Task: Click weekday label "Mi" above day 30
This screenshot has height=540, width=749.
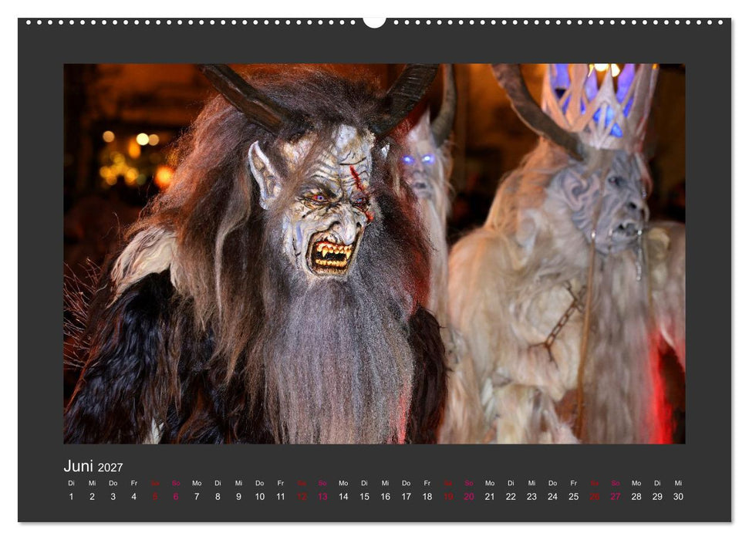Action: (x=678, y=483)
